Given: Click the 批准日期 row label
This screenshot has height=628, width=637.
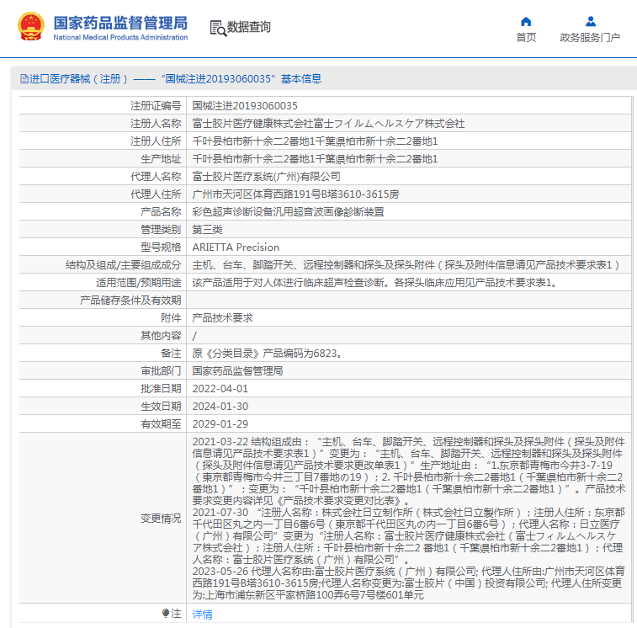Looking at the screenshot, I should 161,389.
